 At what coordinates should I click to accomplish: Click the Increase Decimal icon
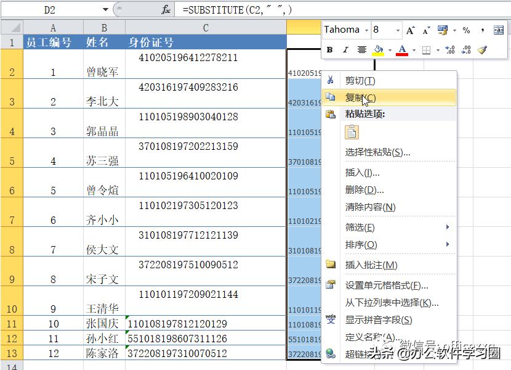pos(449,48)
